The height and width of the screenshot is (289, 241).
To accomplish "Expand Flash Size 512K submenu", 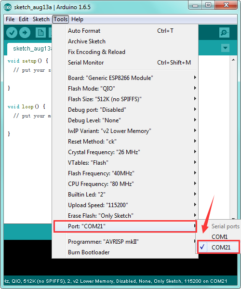I will [125, 99].
